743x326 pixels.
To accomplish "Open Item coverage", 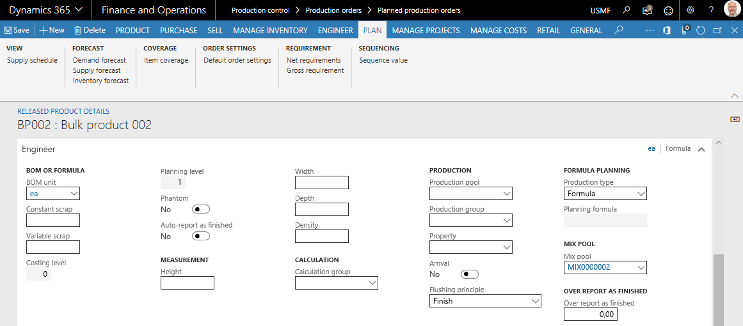I will tap(166, 60).
